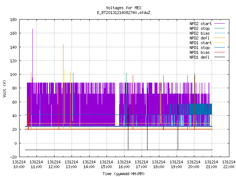Viewport: 236px width, 177px height.
Task: Click the 120 y-axis tick value
Action: pyautogui.click(x=13, y=61)
